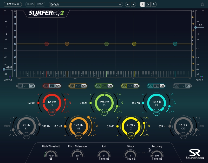Click the SIDE CHAIN button

pyautogui.click(x=13, y=4)
